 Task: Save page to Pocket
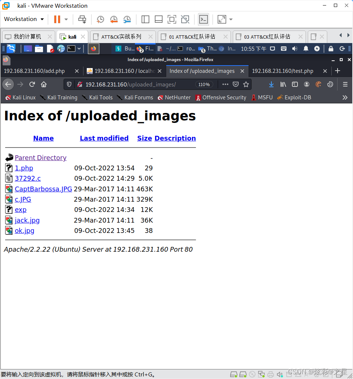click(x=236, y=84)
